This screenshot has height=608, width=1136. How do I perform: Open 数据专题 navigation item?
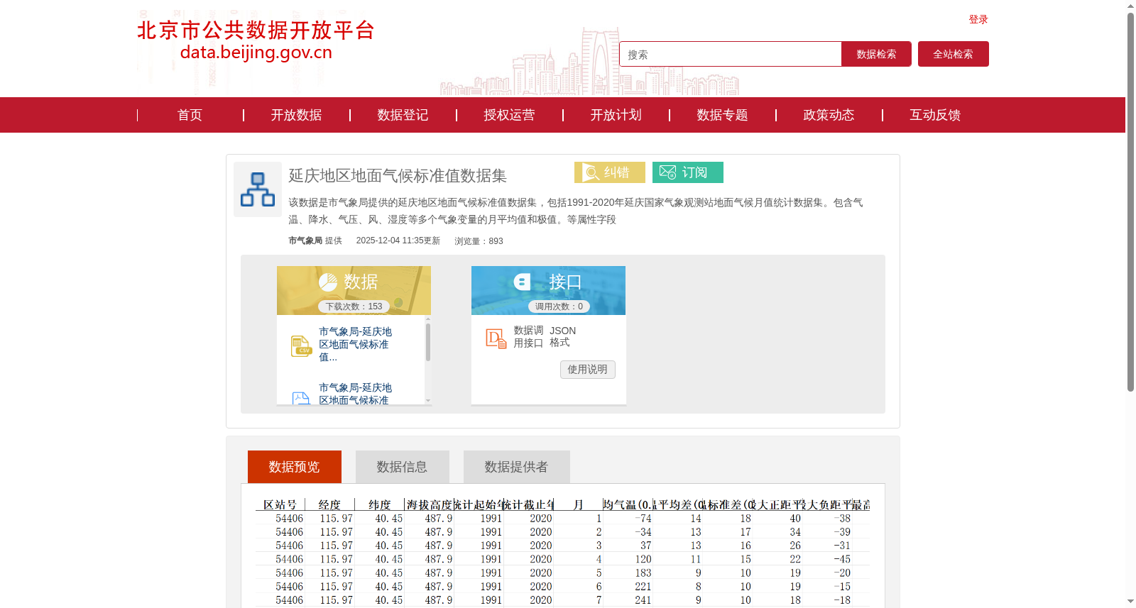(722, 115)
